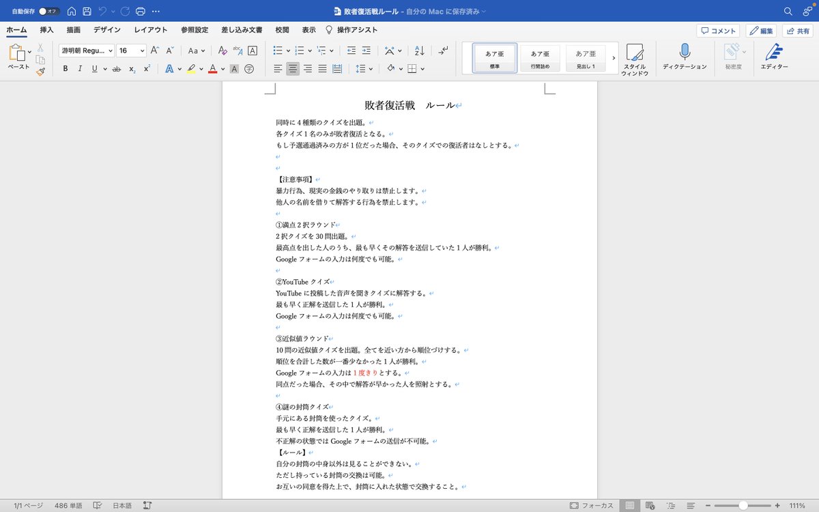Open the Design tab (デザイン)
819x512 pixels.
[107, 30]
